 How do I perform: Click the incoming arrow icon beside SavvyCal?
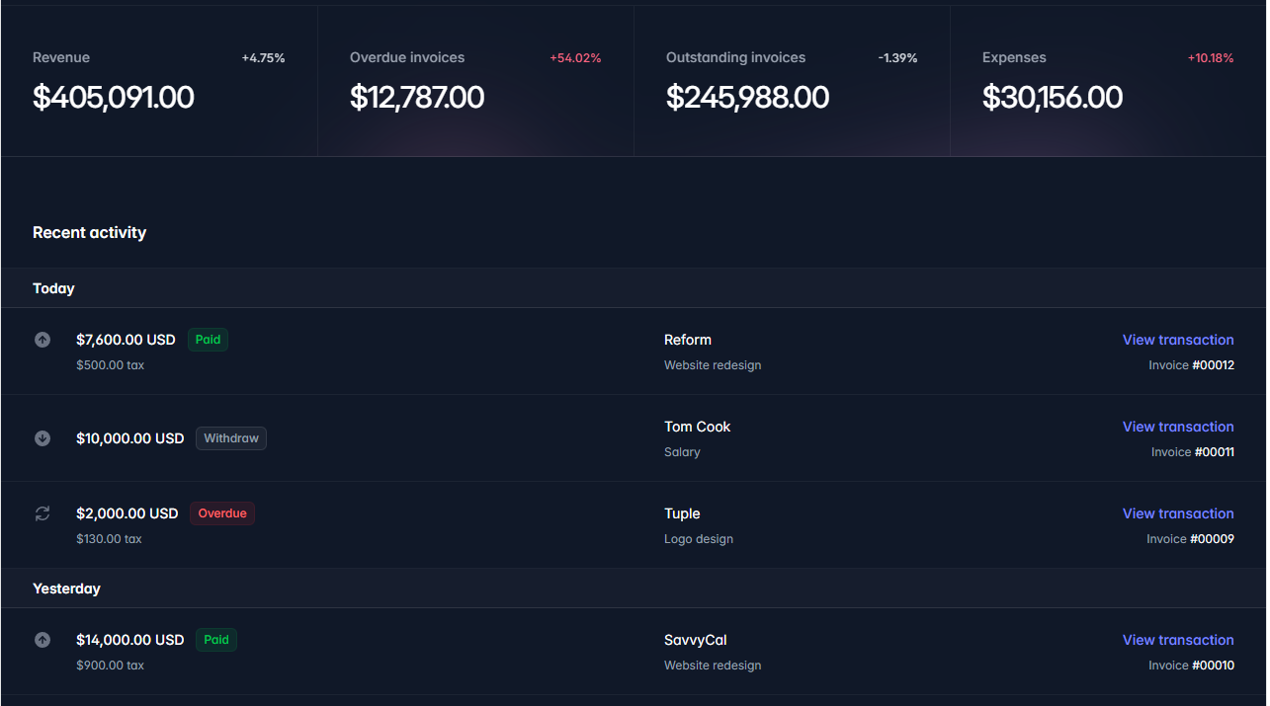point(42,640)
